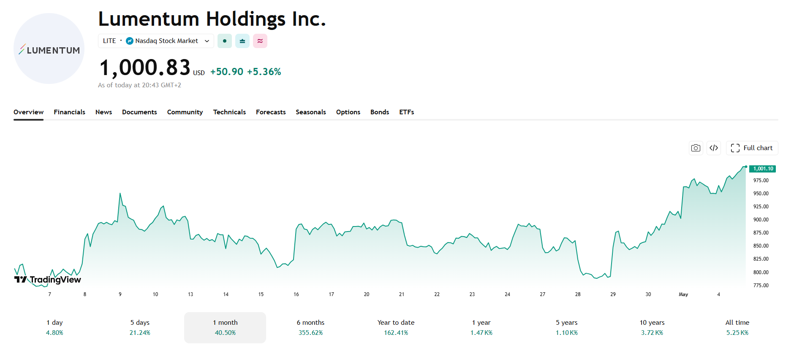794x345 pixels.
Task: Show the All time range
Action: (x=737, y=327)
